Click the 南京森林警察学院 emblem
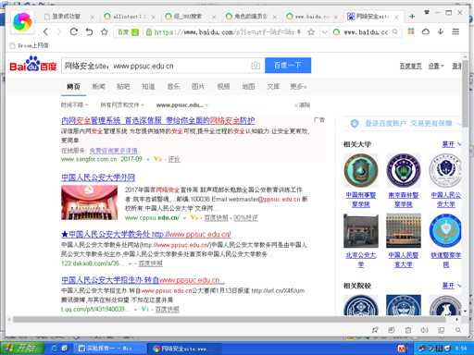Screen dimensions: 474x355 point(404,170)
